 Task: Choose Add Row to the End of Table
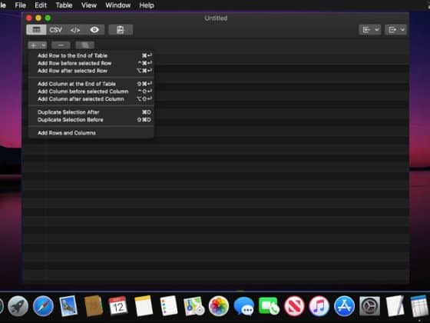click(91, 55)
